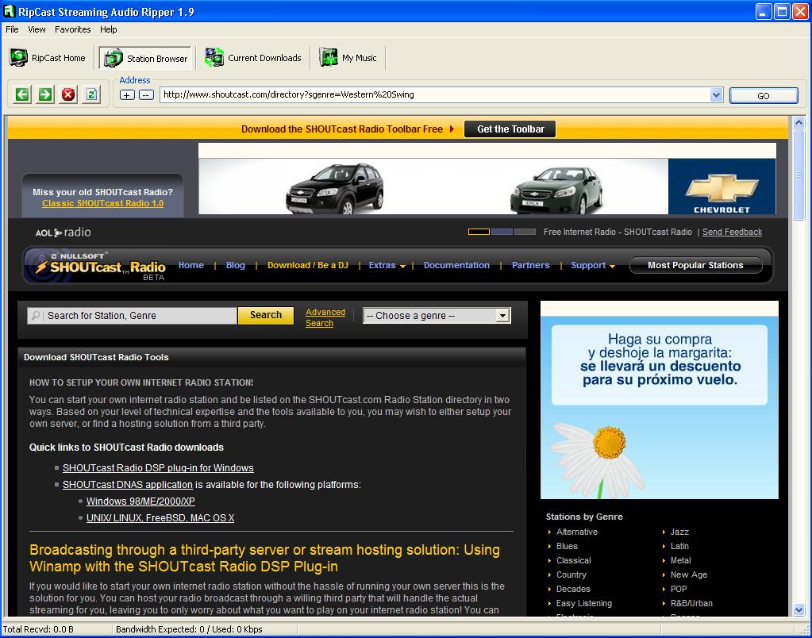Viewport: 812px width, 638px height.
Task: Open SHOUTcast Radio DSP plug-in for Windows
Action: (x=158, y=468)
